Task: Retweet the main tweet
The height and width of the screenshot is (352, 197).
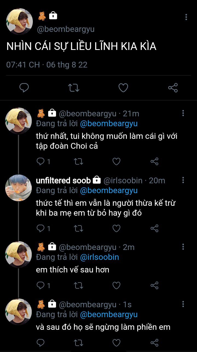Action: pos(74,88)
